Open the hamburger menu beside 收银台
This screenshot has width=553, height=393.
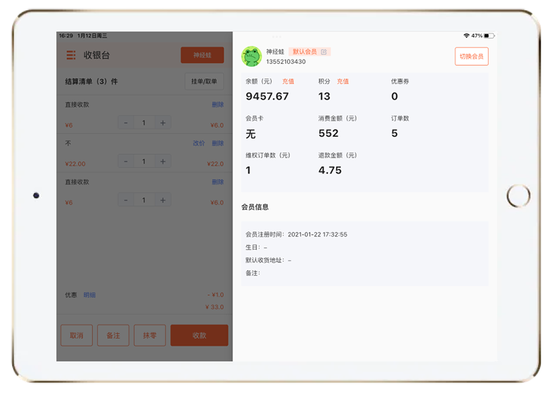[x=71, y=55]
